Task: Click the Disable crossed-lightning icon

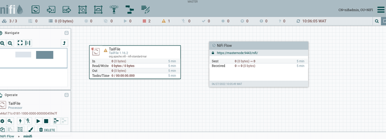Action: click(28, 121)
